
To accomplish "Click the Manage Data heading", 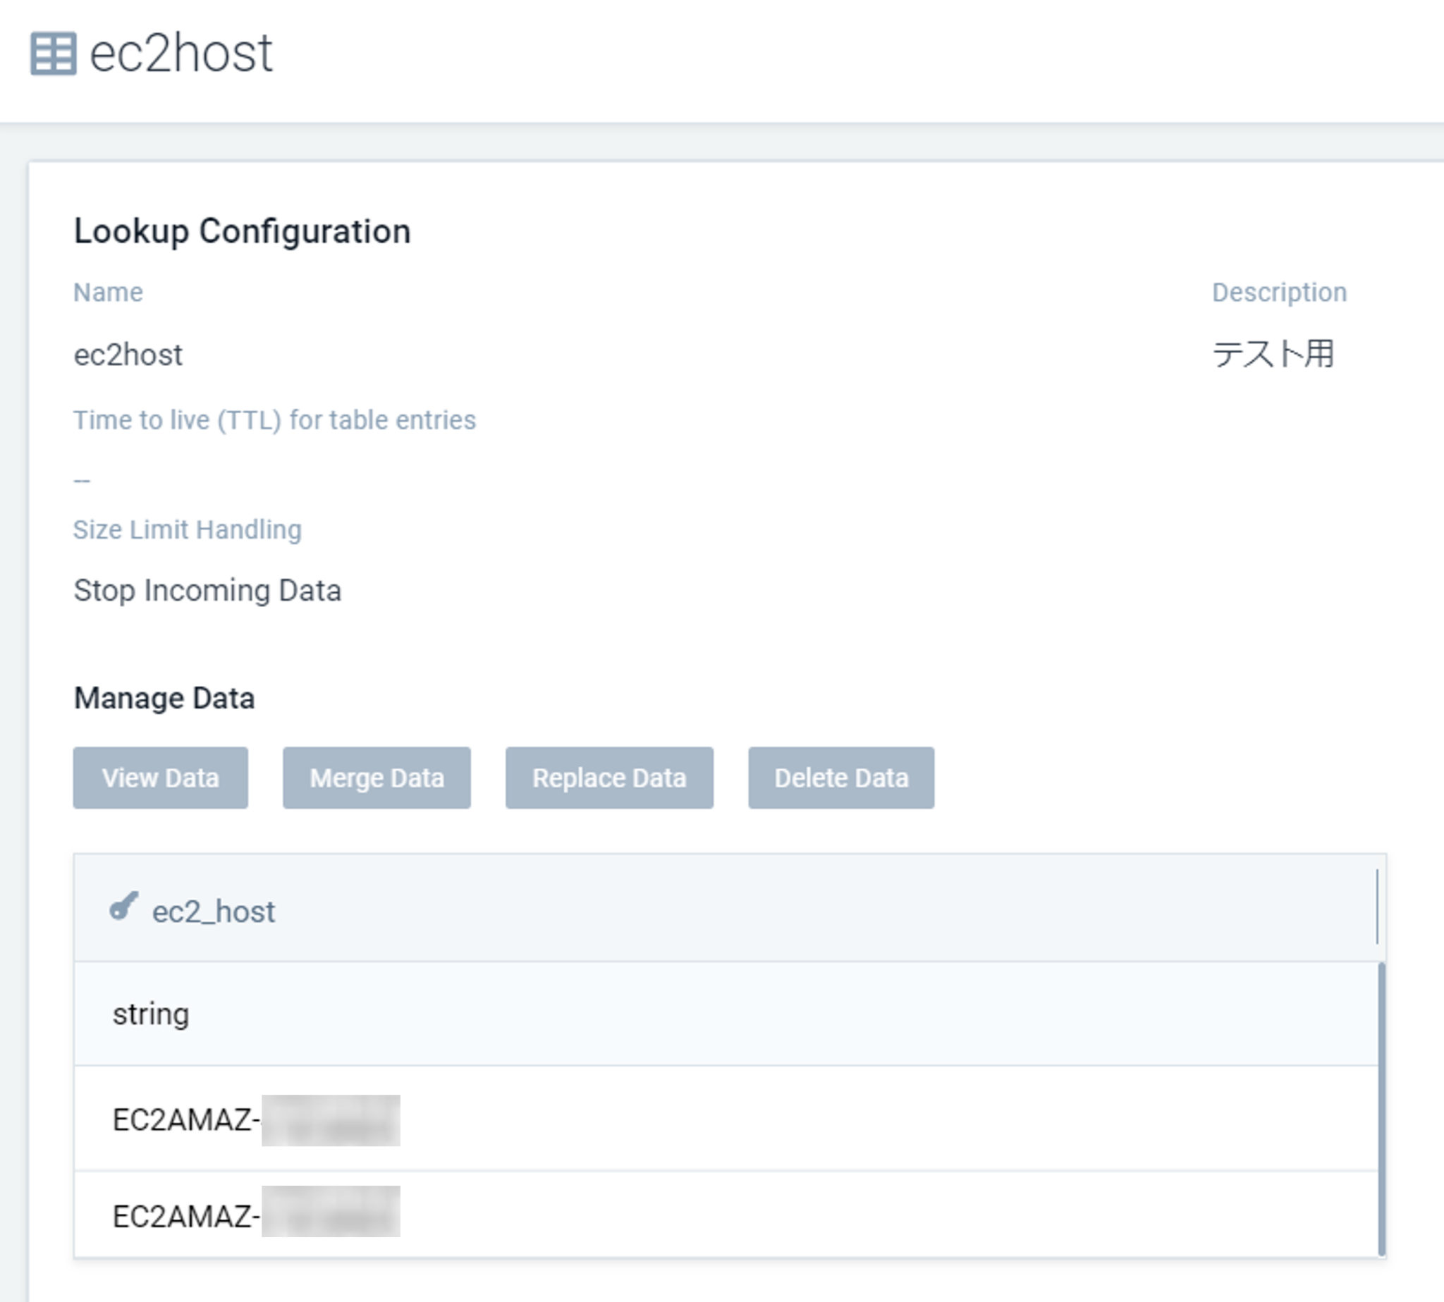I will [164, 696].
